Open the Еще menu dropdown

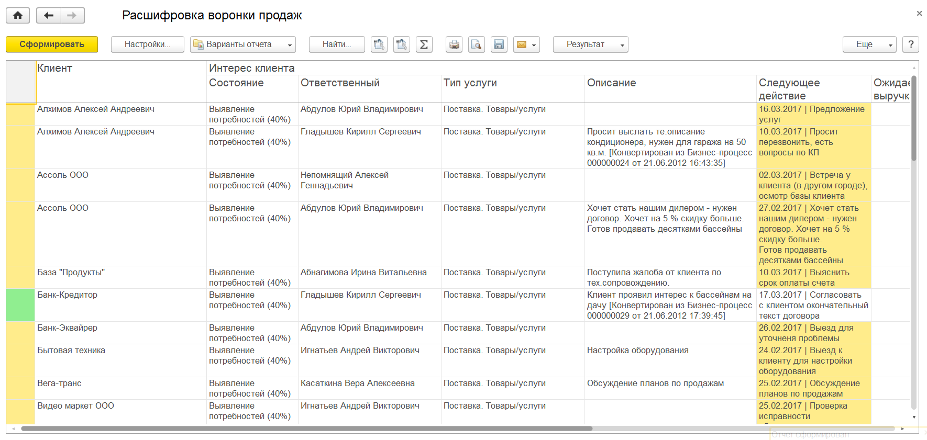[x=869, y=44]
